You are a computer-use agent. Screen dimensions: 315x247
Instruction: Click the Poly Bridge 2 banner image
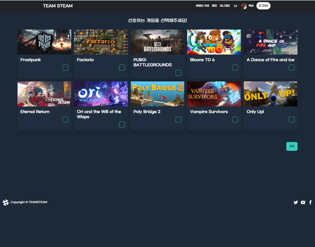coord(157,94)
